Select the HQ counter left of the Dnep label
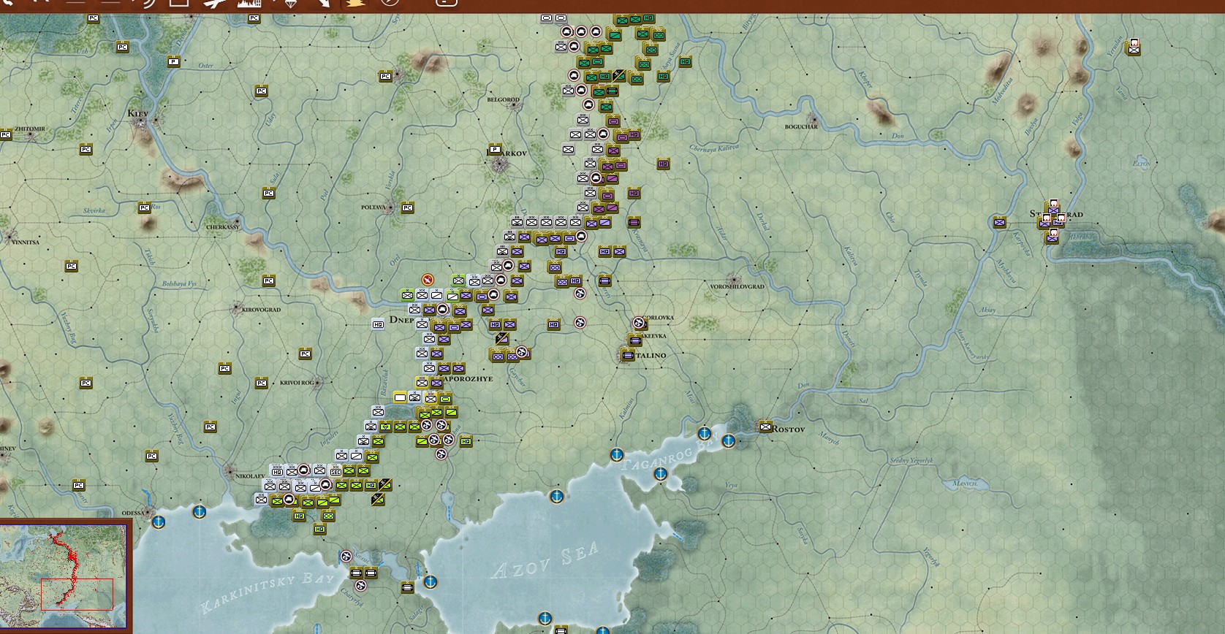 (378, 324)
